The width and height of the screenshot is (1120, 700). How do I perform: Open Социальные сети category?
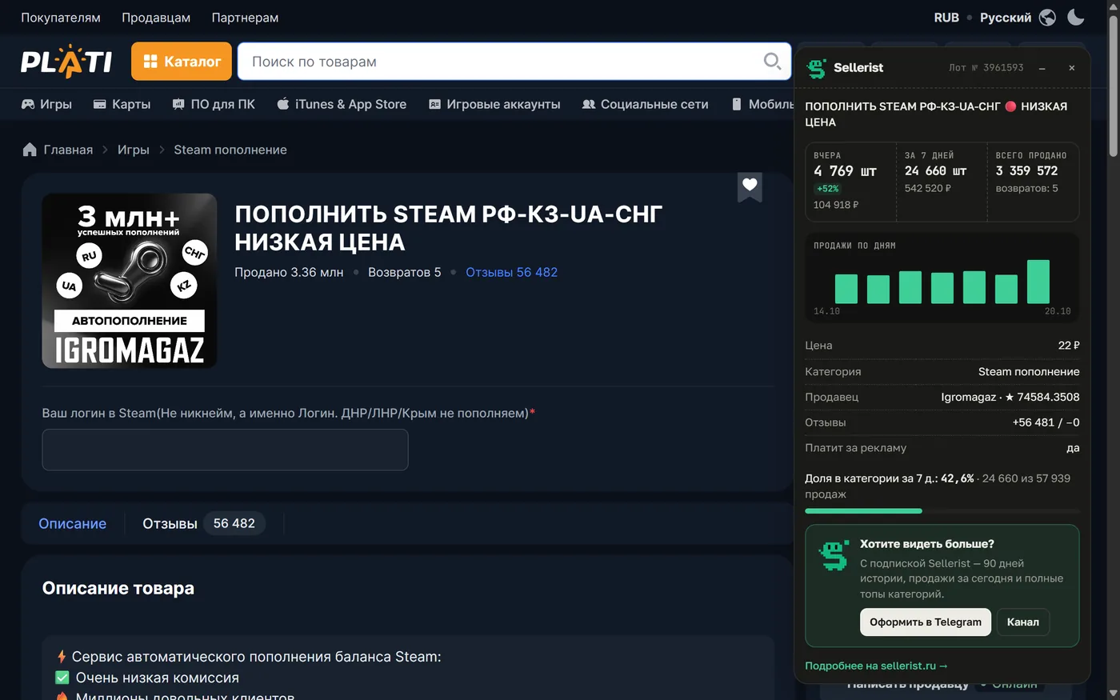645,104
